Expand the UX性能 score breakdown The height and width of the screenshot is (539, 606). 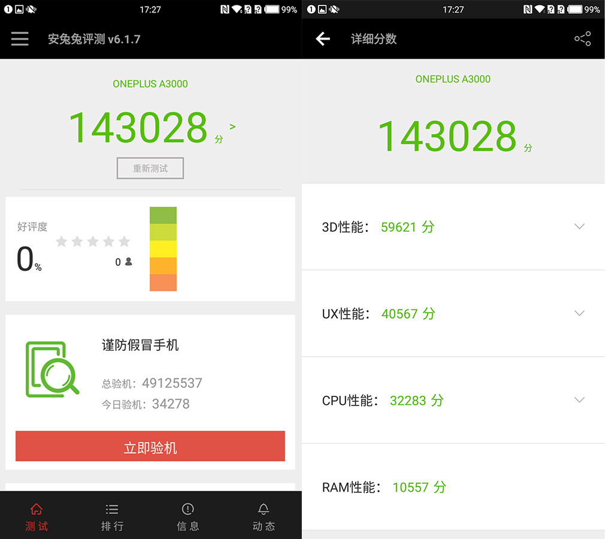[x=579, y=313]
